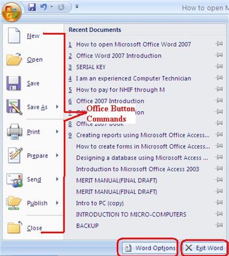Viewport: 229px width, 256px height.
Task: Open 'INTRODUCTION TO MICRO-COMPUTERS' document
Action: pos(131,214)
